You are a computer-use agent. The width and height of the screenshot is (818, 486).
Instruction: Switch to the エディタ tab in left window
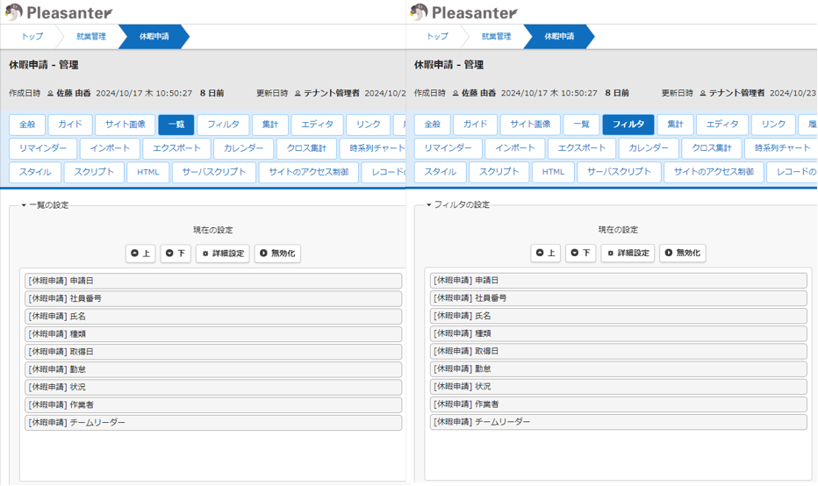[317, 125]
